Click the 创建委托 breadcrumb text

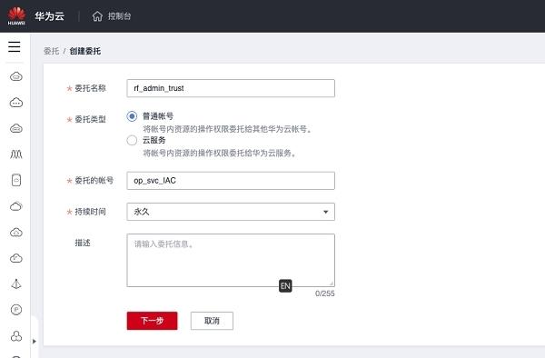[x=85, y=51]
